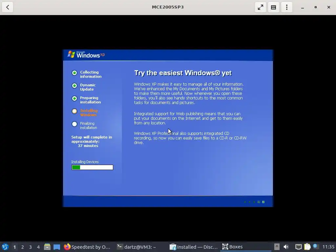The image size is (336, 252).
Task: Switch to workspace 3
Action: point(31,247)
